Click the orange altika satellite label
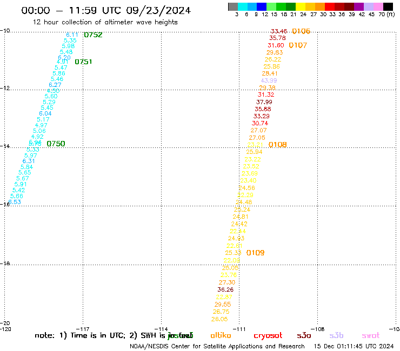 coord(221,335)
